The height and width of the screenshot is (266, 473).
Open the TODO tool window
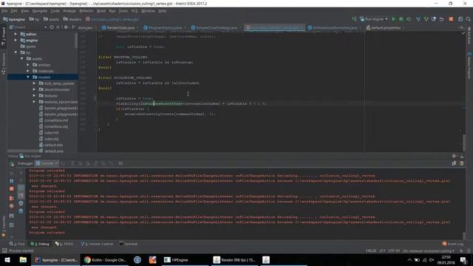click(64, 244)
